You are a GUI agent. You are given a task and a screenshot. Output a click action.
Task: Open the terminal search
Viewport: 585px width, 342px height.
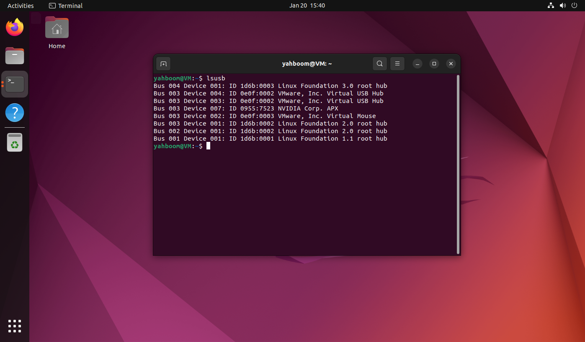379,64
